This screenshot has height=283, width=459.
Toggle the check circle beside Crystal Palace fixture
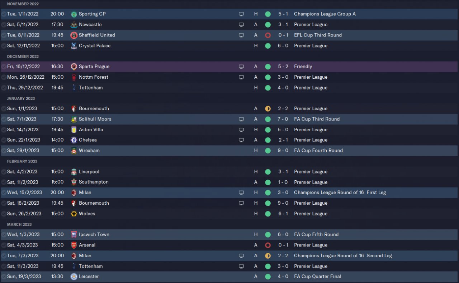(4, 46)
